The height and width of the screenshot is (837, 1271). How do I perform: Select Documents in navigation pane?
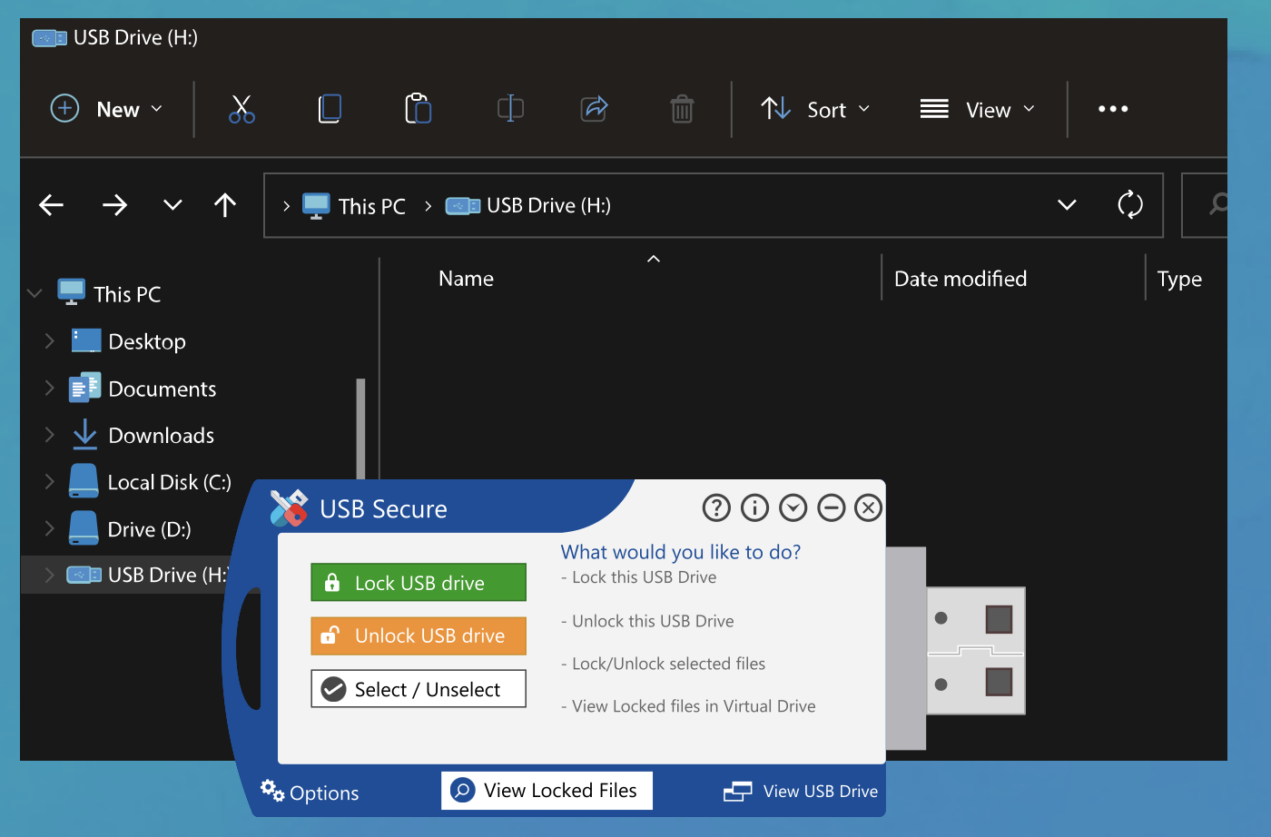163,389
